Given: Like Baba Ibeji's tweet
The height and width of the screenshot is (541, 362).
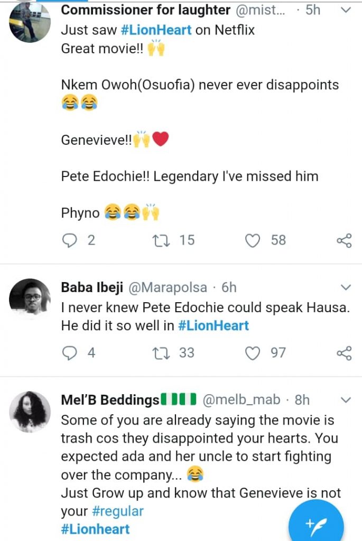Looking at the screenshot, I should click(254, 353).
